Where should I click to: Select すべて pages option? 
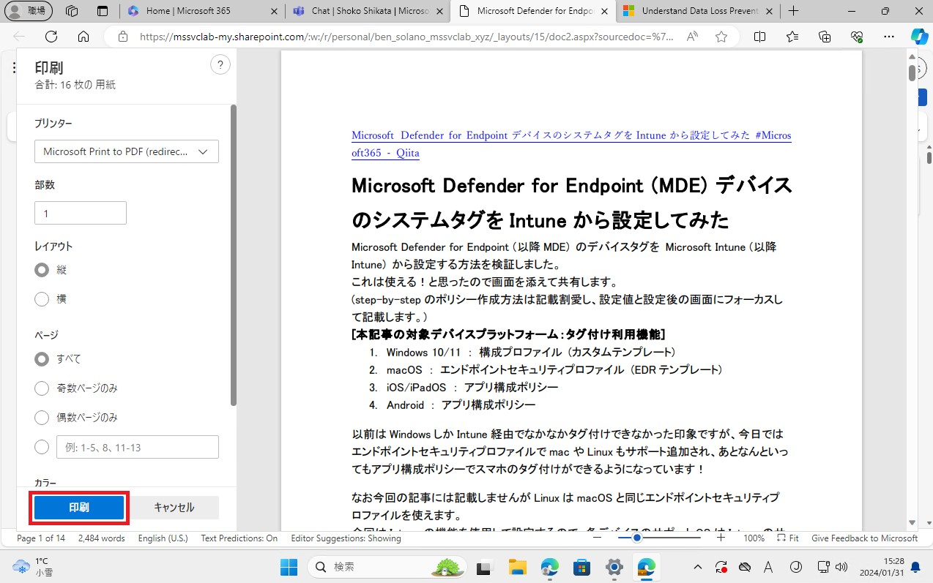tap(42, 359)
